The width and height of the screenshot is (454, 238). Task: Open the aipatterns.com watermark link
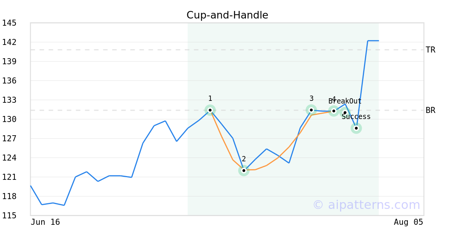pos(366,205)
